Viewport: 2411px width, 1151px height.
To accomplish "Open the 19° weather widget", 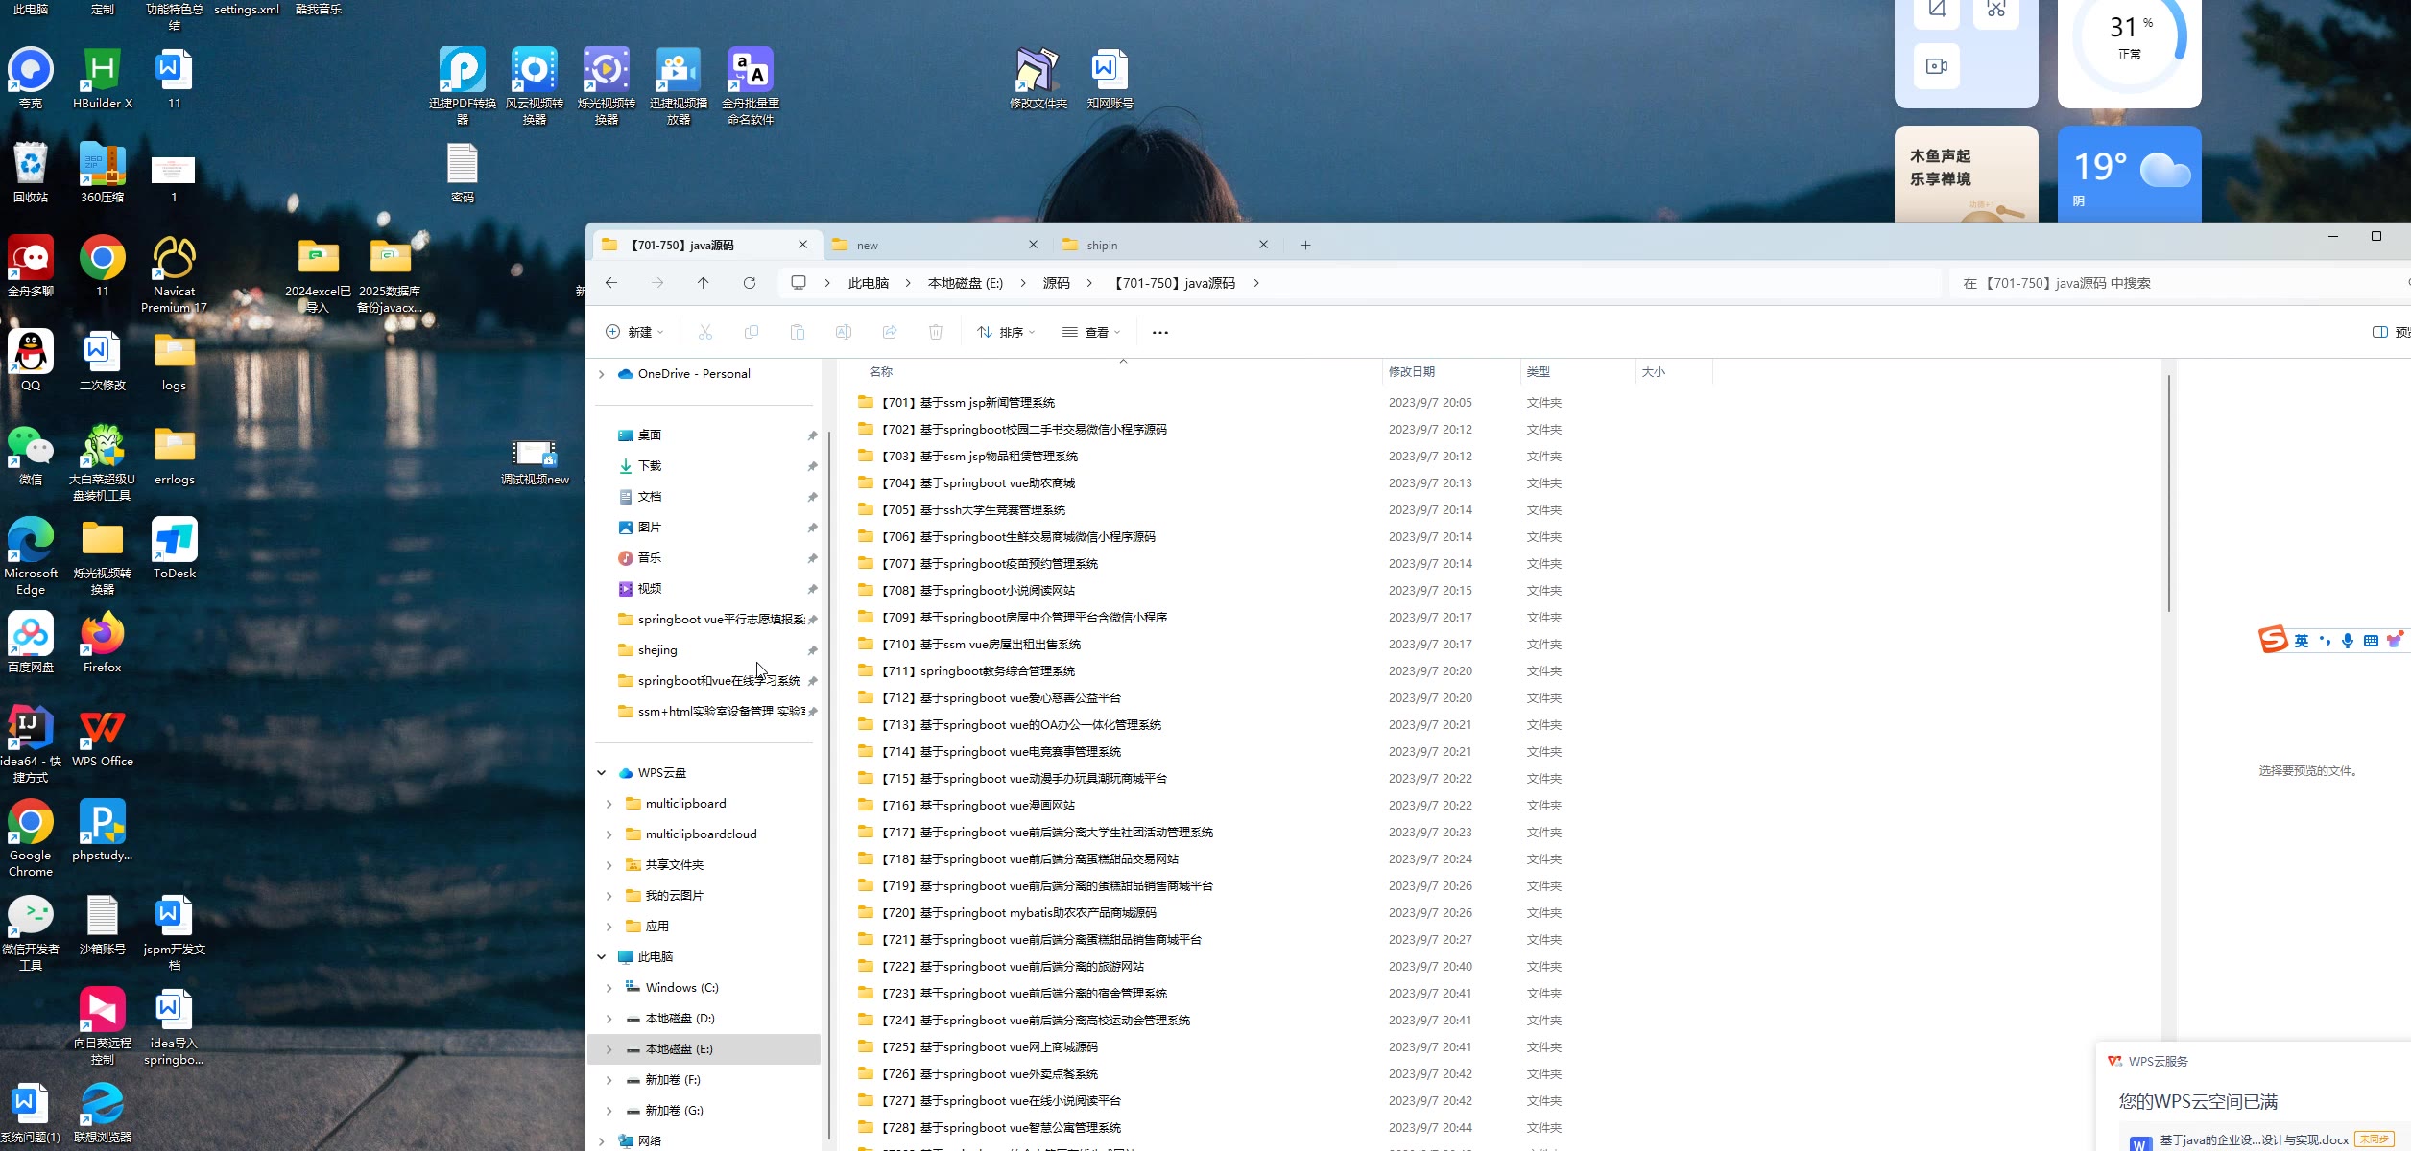I will coord(2129,175).
